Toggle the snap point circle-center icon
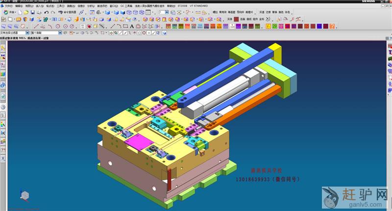392x211 pixels. pyautogui.click(x=139, y=33)
